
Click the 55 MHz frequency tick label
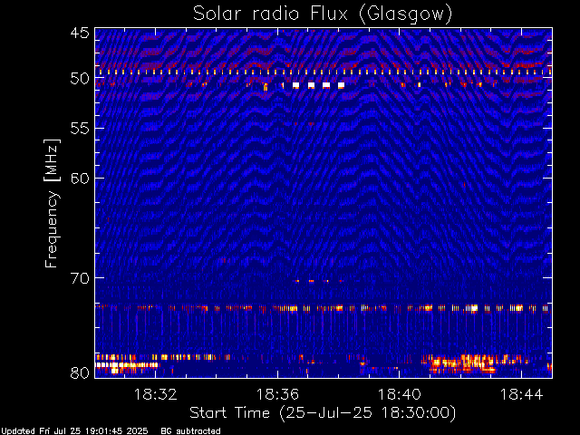[80, 129]
